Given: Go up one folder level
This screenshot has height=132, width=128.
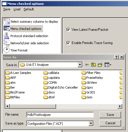Looking at the screenshot, I should coord(93,65).
